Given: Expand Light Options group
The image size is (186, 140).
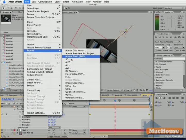Looking at the screenshot, I should (x=15, y=128).
